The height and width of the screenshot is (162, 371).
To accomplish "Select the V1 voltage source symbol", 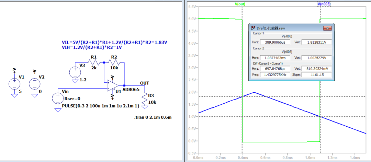I will tap(14, 83).
